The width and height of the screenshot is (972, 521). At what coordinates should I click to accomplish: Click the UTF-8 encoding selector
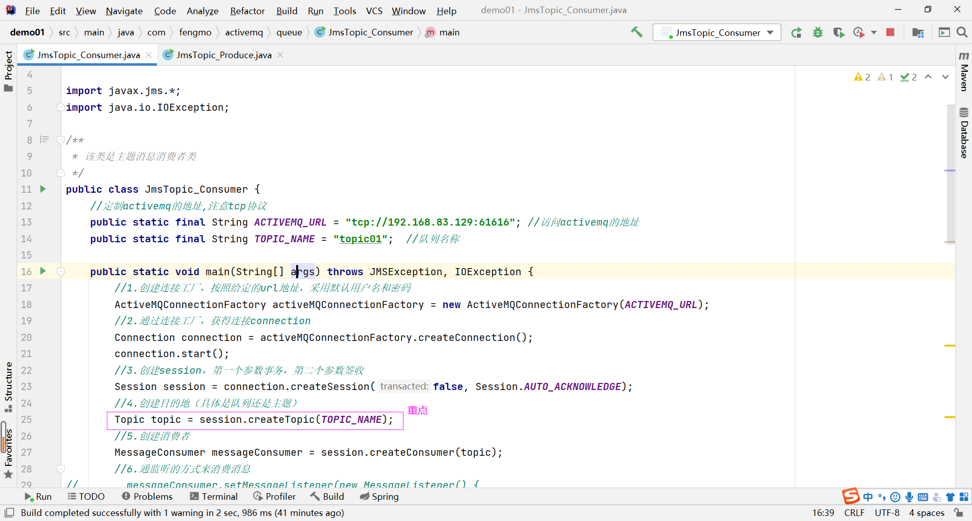click(887, 512)
